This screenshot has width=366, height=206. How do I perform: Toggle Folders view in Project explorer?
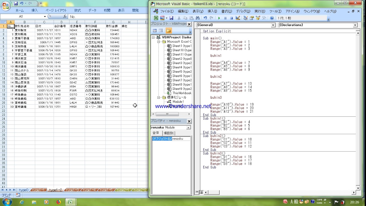[x=168, y=31]
